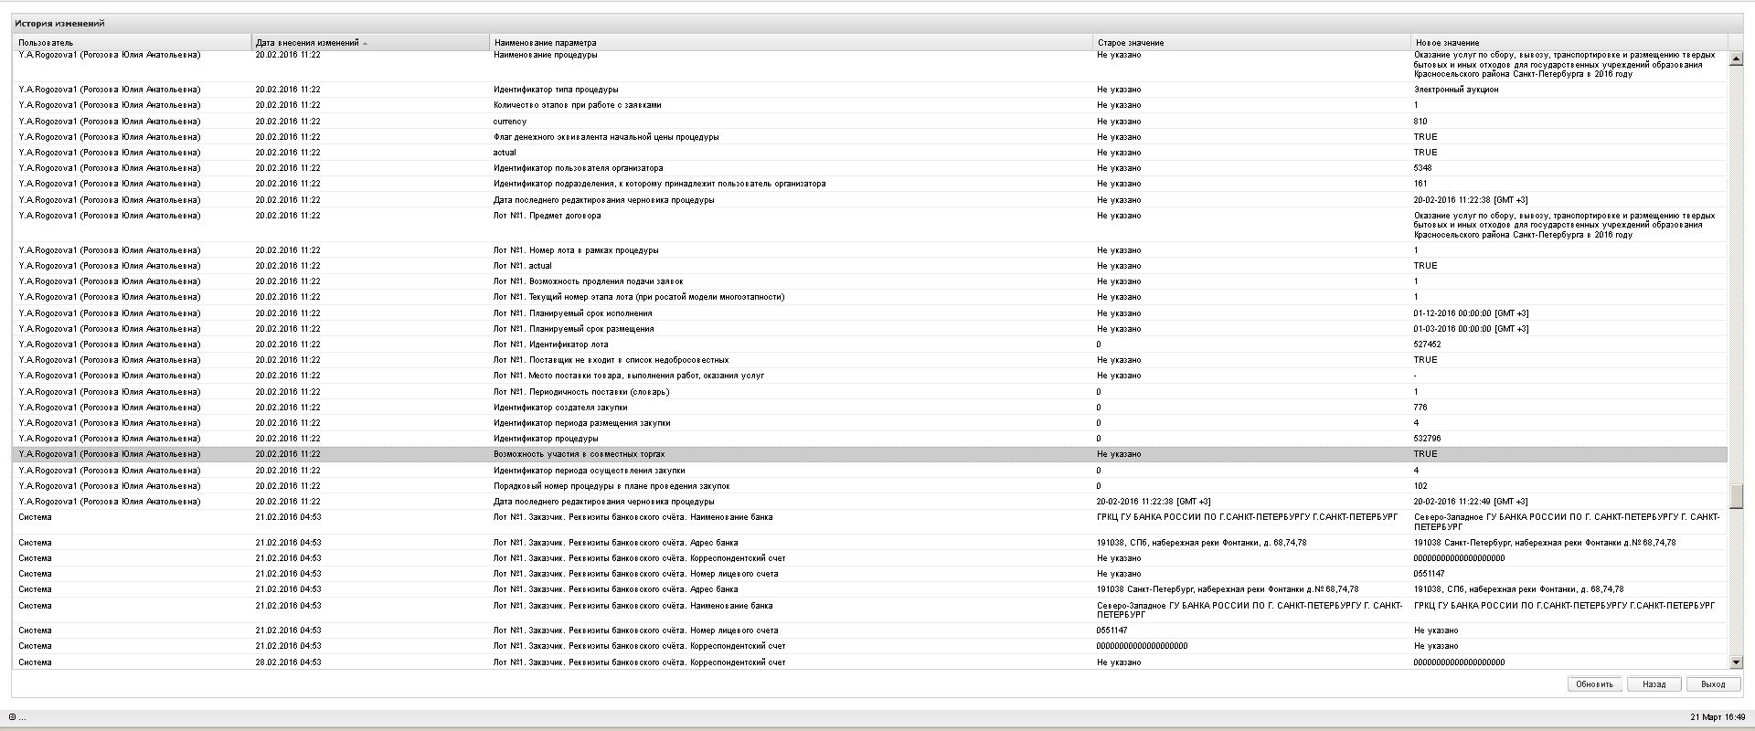Viewport: 1755px width, 731px height.
Task: Sort by the Пользователь column header
Action: 132,43
